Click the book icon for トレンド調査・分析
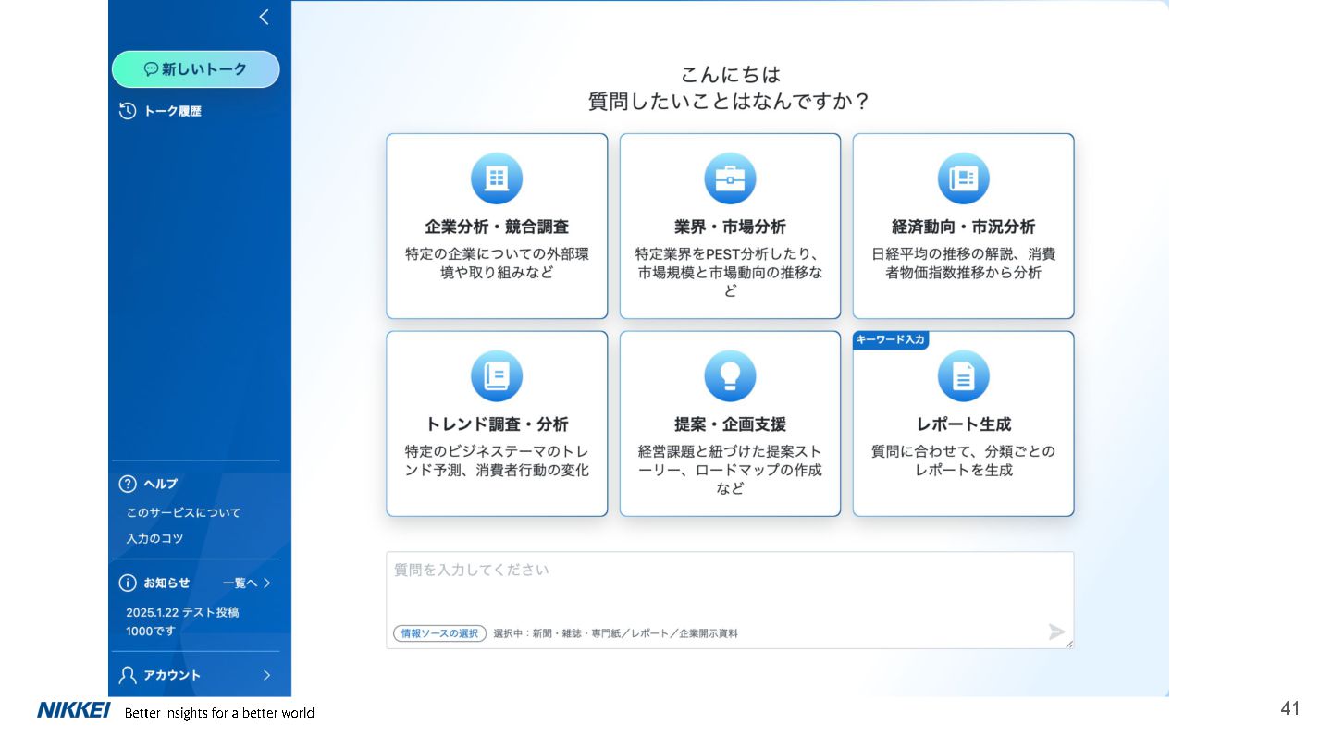Image resolution: width=1332 pixels, height=749 pixels. pyautogui.click(x=497, y=376)
